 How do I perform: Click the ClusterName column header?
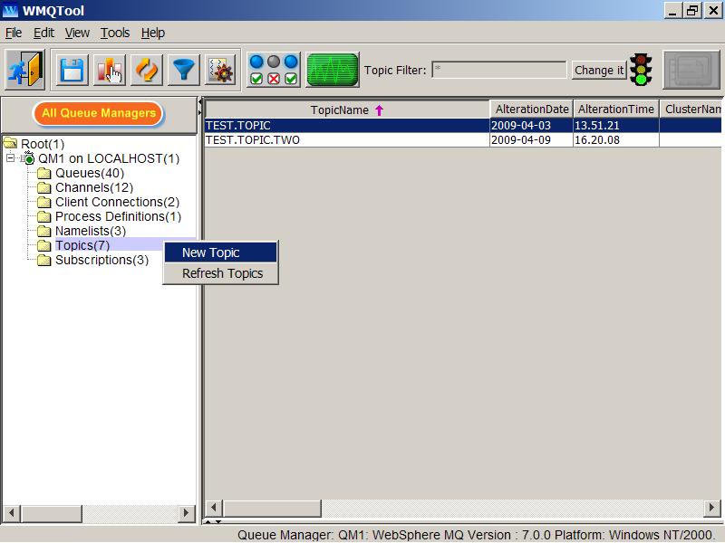[691, 109]
